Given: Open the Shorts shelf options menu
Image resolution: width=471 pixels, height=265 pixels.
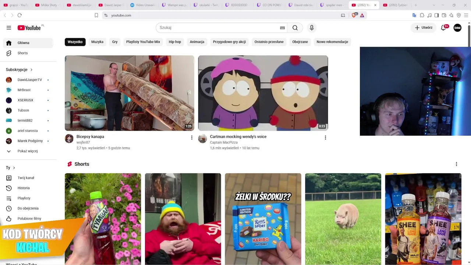Looking at the screenshot, I should coord(456,164).
